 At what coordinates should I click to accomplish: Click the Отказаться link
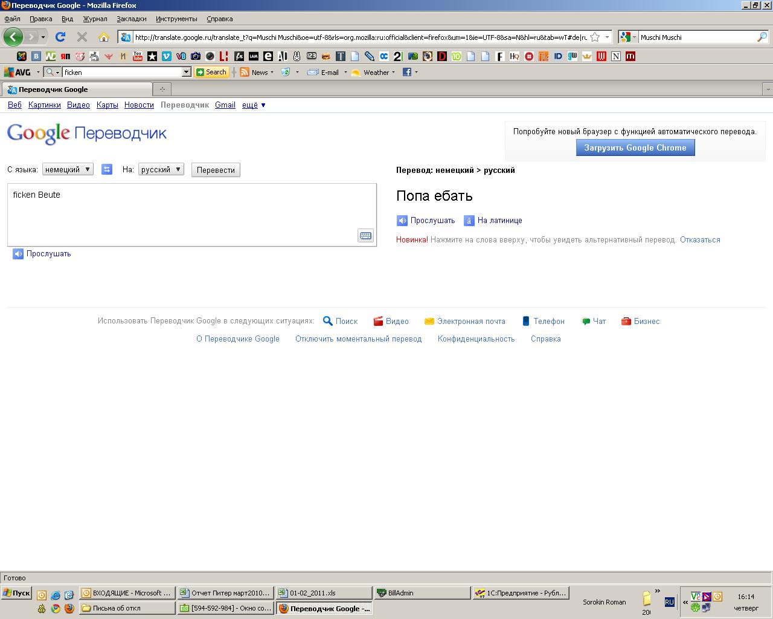click(x=700, y=240)
